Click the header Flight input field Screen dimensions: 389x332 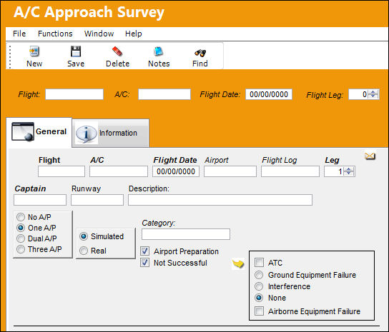pos(74,94)
